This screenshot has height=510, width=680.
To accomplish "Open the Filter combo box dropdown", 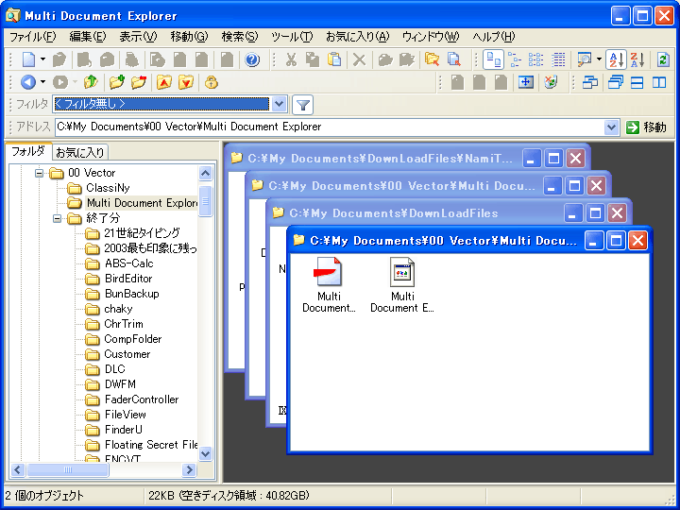I will [279, 104].
